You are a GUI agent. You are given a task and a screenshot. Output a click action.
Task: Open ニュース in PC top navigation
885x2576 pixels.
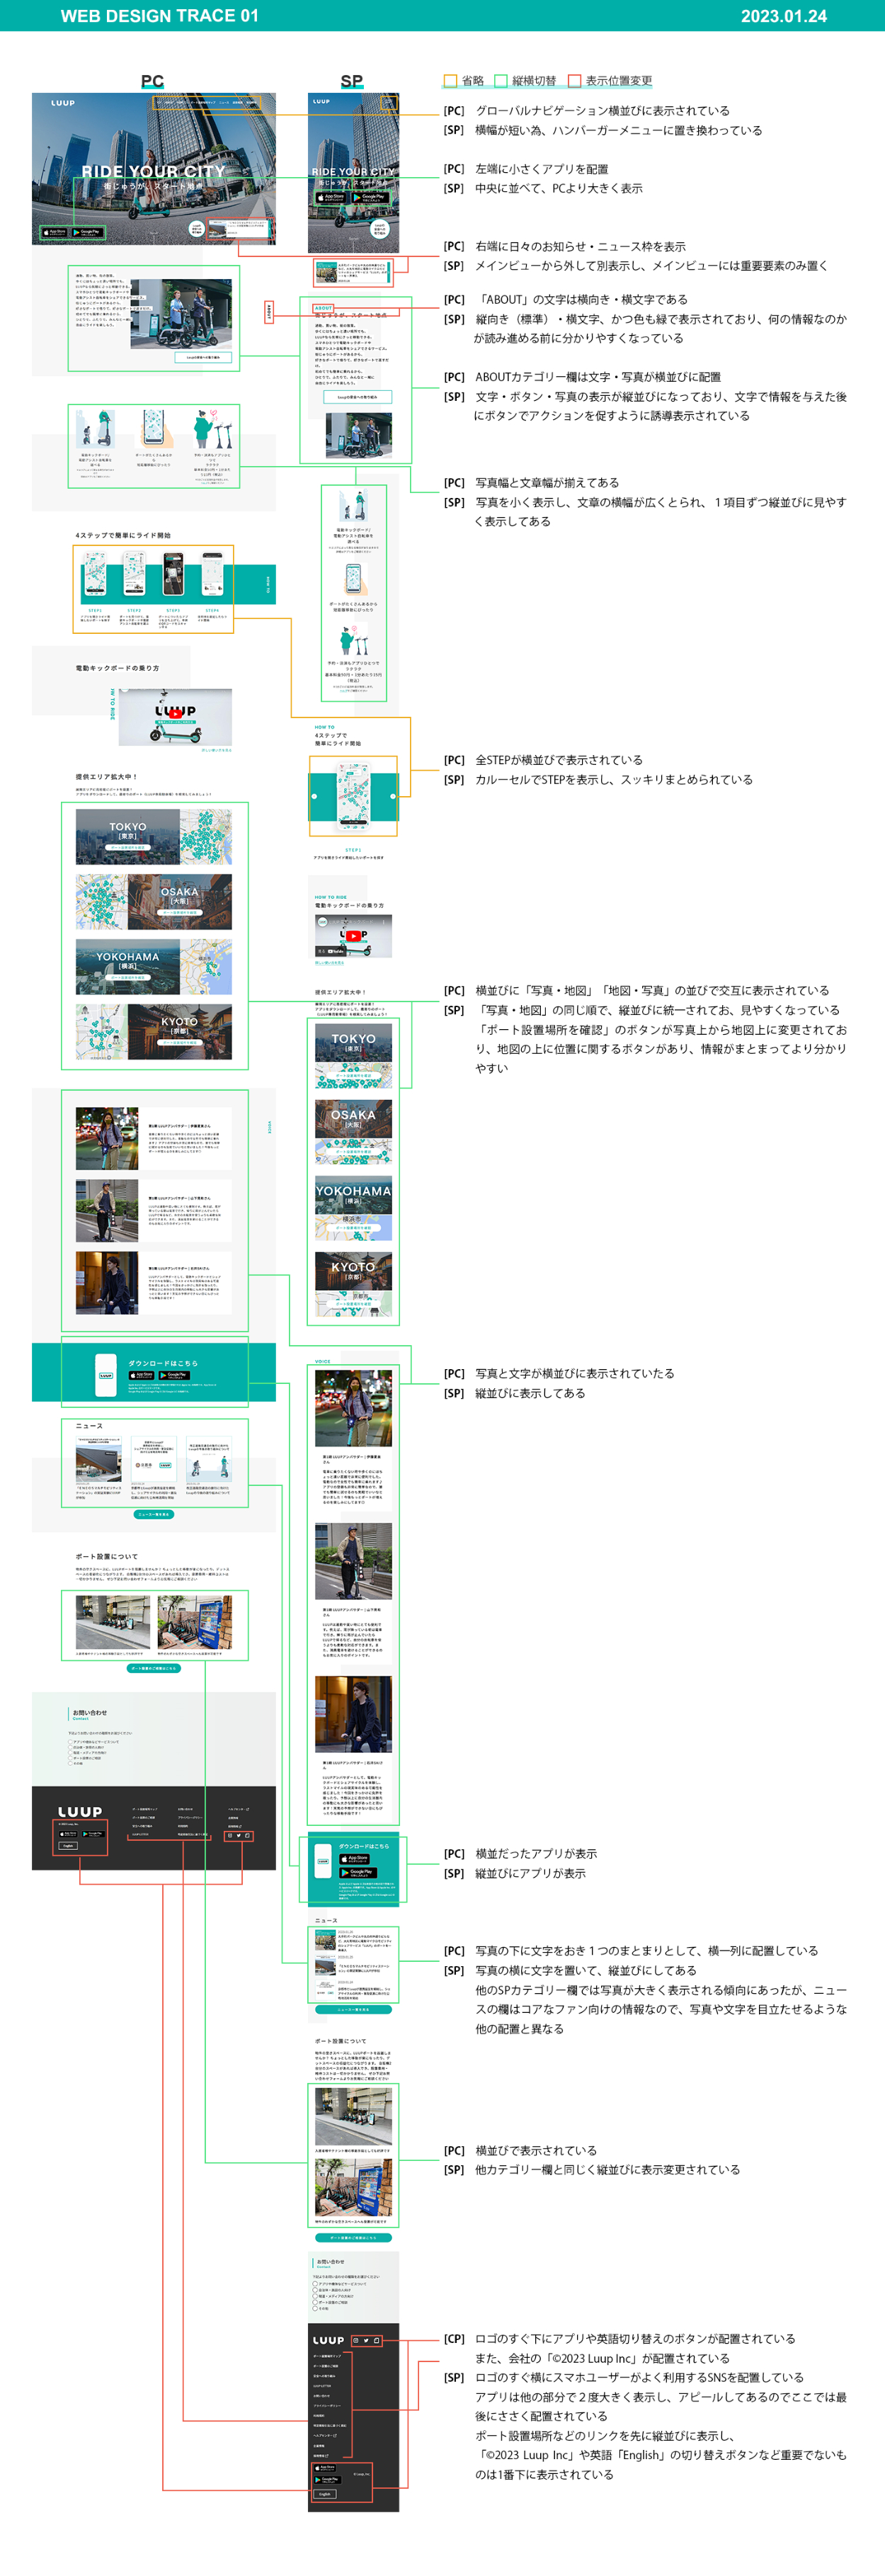coord(225,103)
